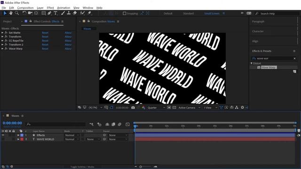Viewport: 301px width, 169px height.
Task: Click the red label color of WAVE WORLD layer
Action: 22,139
